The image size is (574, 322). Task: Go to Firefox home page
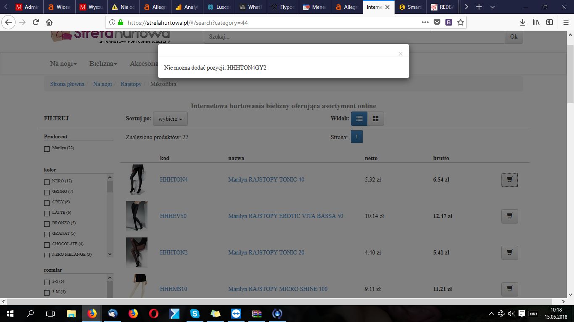pos(49,22)
